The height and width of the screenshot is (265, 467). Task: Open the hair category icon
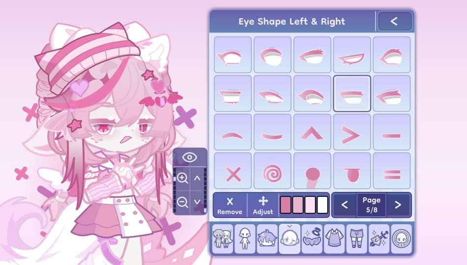pos(267,239)
